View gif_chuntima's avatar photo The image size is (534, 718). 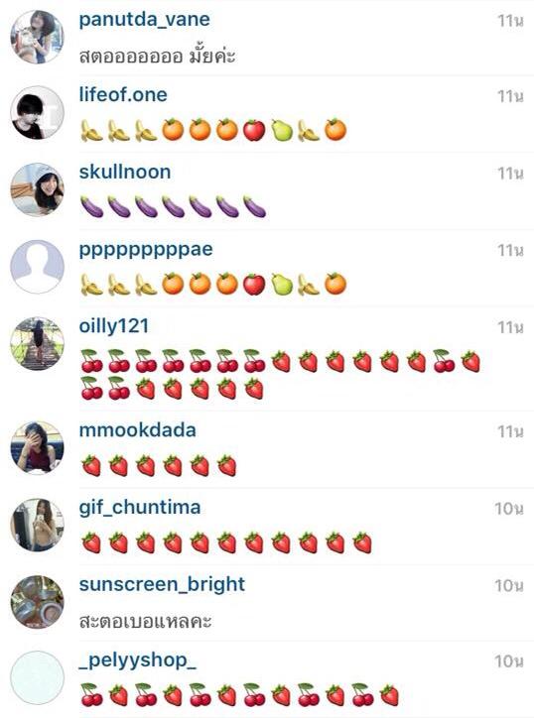[x=37, y=525]
